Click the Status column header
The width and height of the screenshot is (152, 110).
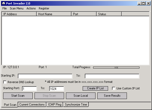tap(109, 14)
